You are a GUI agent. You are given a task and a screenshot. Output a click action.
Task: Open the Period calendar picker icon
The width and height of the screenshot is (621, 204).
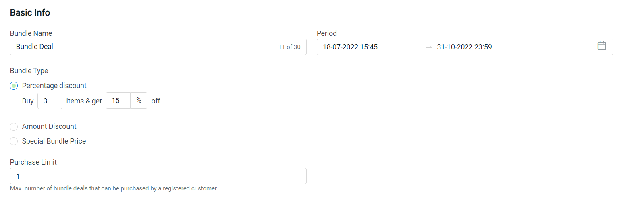click(601, 46)
